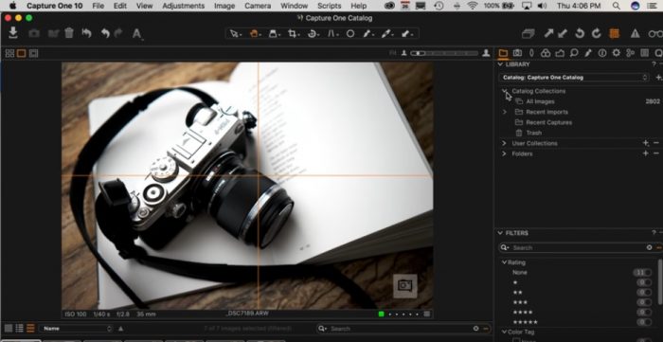Open the Capture camera tool tab
Viewport: 663px width, 342px height.
[517, 53]
